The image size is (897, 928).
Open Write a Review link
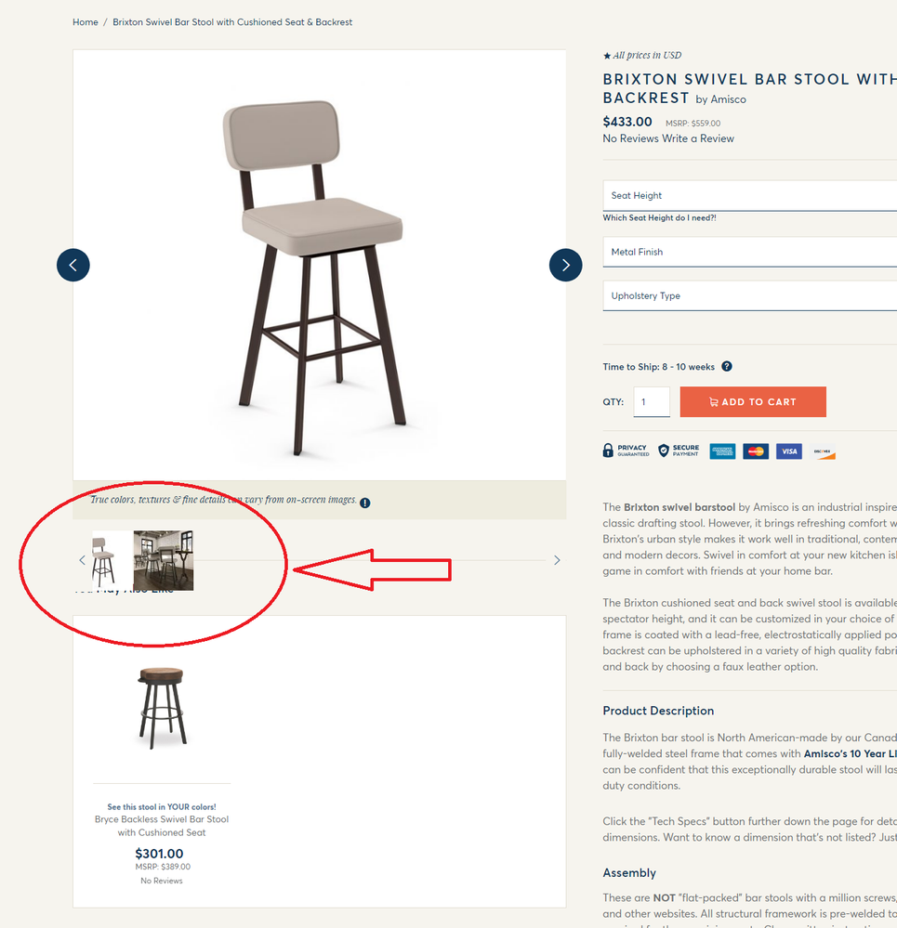[x=698, y=138]
